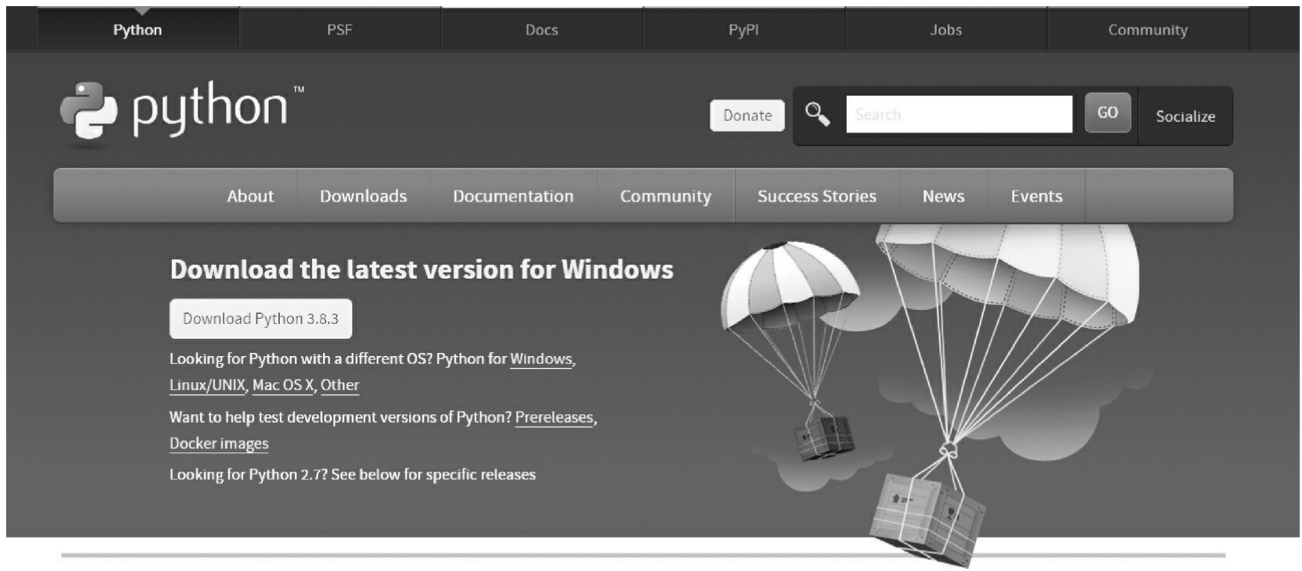Follow the Linux/UNIX download link
Screen dimensions: 1302x571
[207, 385]
